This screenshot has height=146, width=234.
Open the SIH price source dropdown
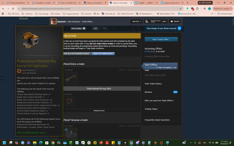pos(165,22)
